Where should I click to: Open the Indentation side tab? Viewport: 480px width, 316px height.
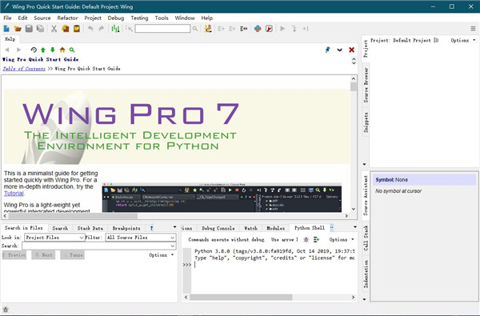pyautogui.click(x=366, y=274)
